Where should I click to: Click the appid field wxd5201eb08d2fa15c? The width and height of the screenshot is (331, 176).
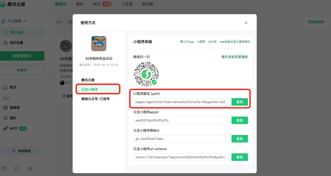182,120
